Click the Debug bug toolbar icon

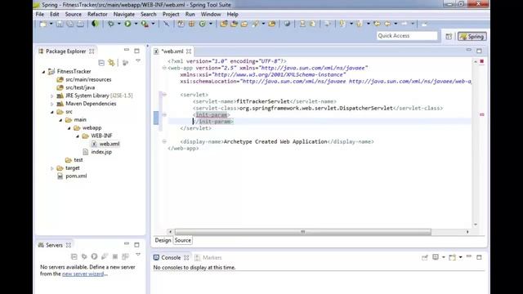[x=111, y=24]
